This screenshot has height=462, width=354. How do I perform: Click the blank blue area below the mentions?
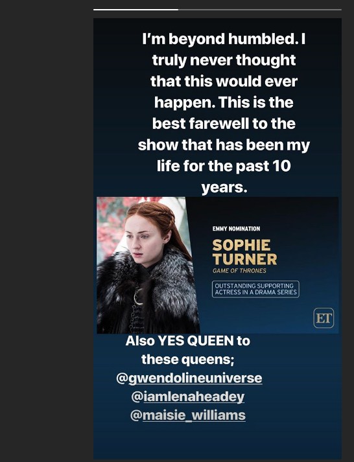[x=217, y=441]
